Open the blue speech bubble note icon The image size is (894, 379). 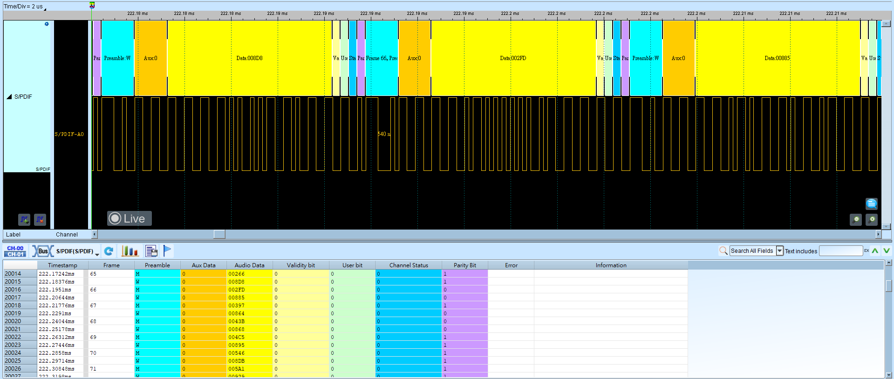(872, 204)
